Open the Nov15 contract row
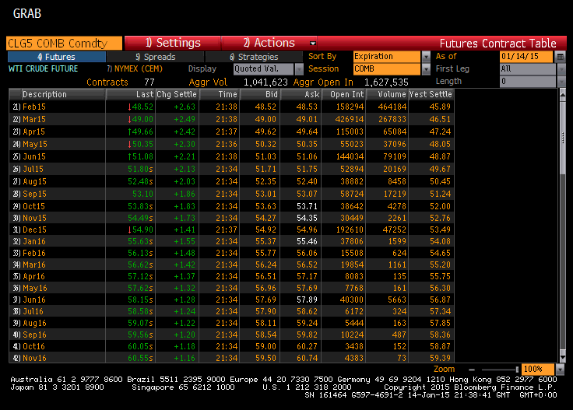The width and height of the screenshot is (573, 410). click(231, 218)
